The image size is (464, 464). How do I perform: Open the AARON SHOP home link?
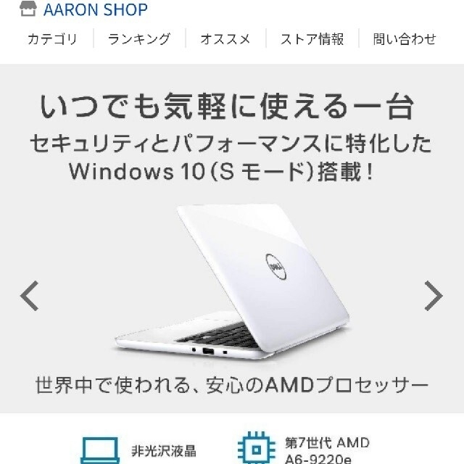tap(96, 9)
